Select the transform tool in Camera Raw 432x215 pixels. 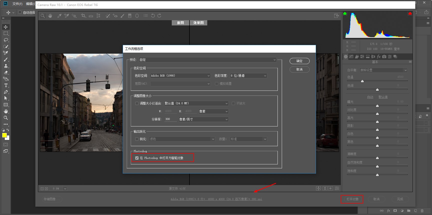point(98,16)
